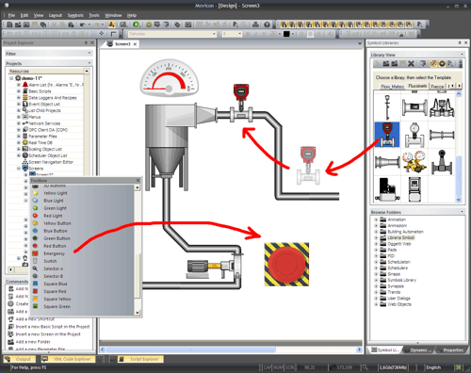Open the font name dropdown
Screen dimensions: 471x373
point(215,34)
